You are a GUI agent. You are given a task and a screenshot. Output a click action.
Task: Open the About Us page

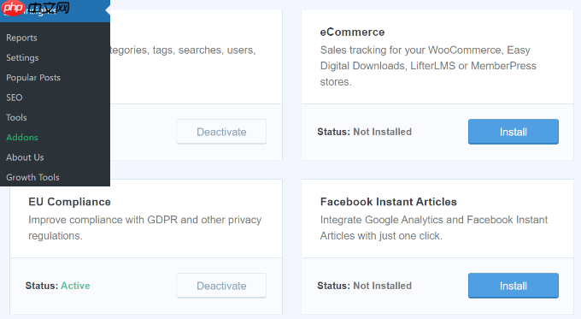25,157
